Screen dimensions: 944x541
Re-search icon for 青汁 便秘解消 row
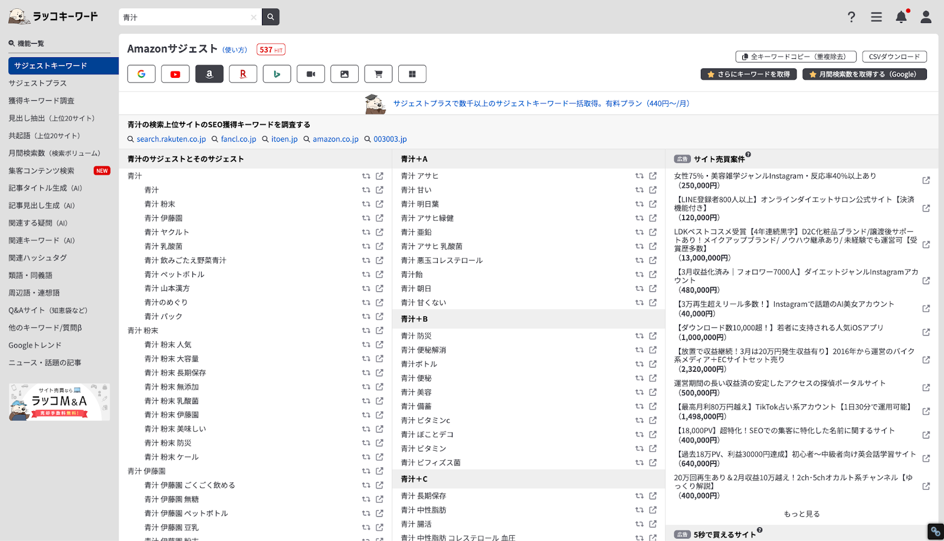point(640,350)
